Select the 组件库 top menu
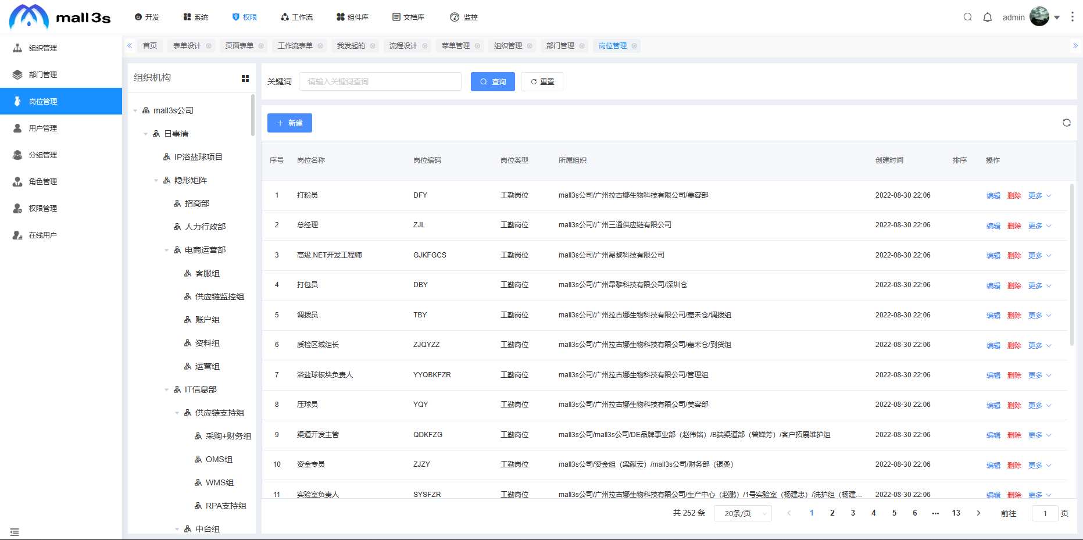The height and width of the screenshot is (540, 1083). 352,17
